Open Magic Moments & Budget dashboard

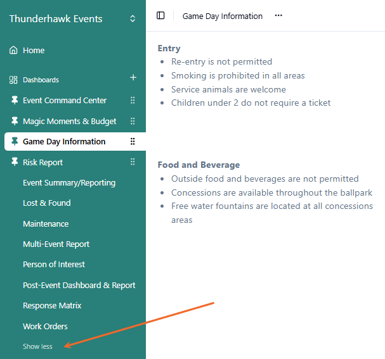[x=70, y=121]
